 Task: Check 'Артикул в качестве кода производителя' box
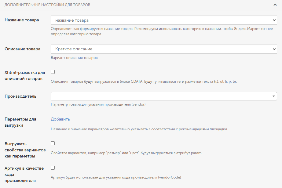(53, 168)
